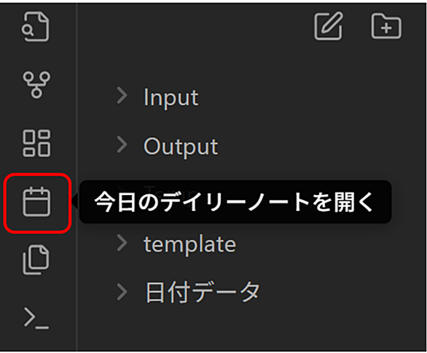Create a new note with pencil icon
The height and width of the screenshot is (353, 427).
pos(329,25)
